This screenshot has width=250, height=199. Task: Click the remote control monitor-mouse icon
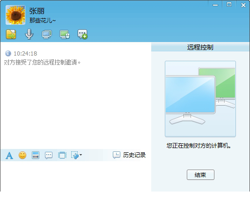click(65, 34)
